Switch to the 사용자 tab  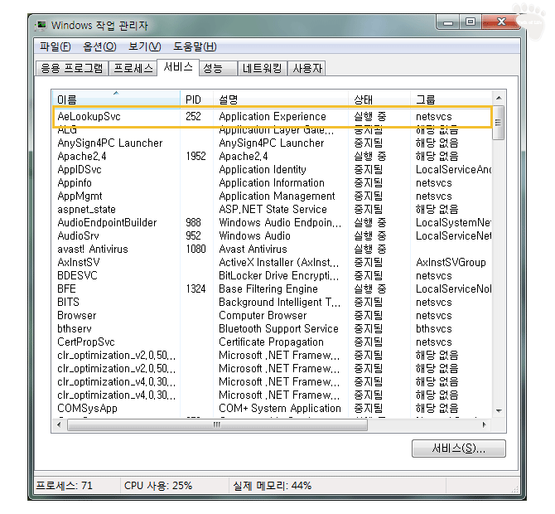coord(306,68)
